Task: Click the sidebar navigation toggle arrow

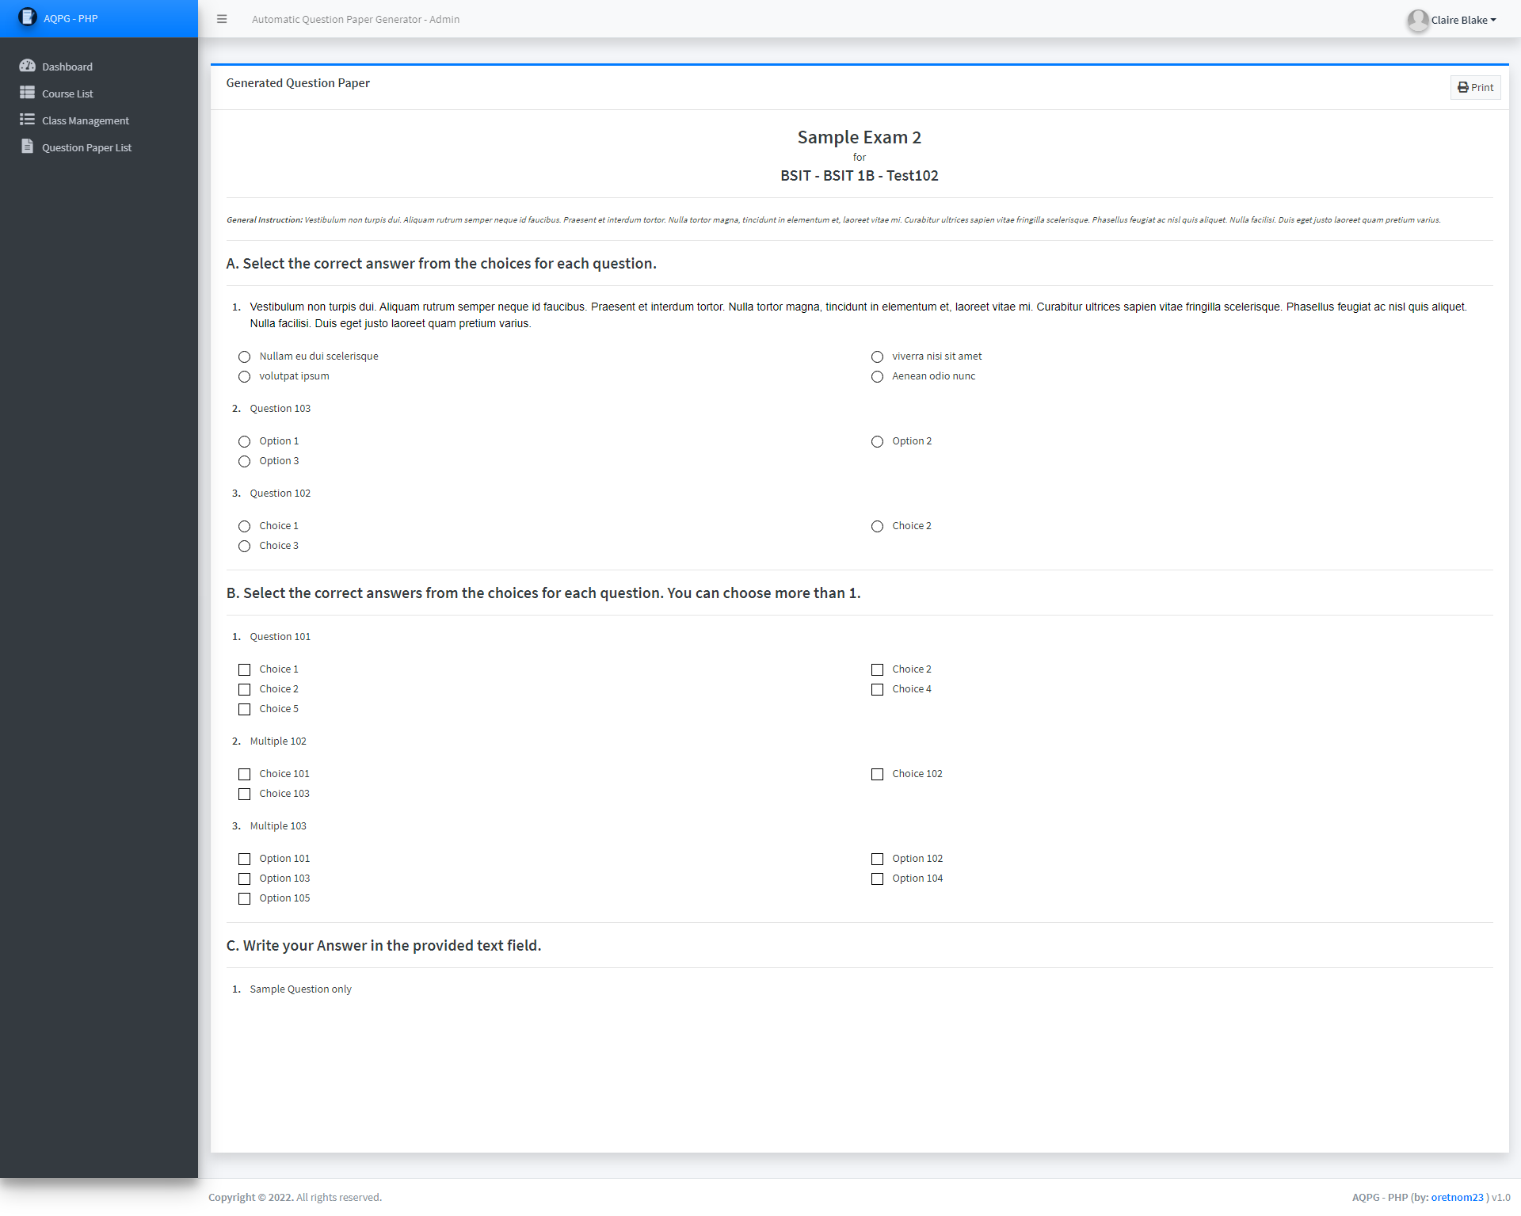Action: (219, 18)
